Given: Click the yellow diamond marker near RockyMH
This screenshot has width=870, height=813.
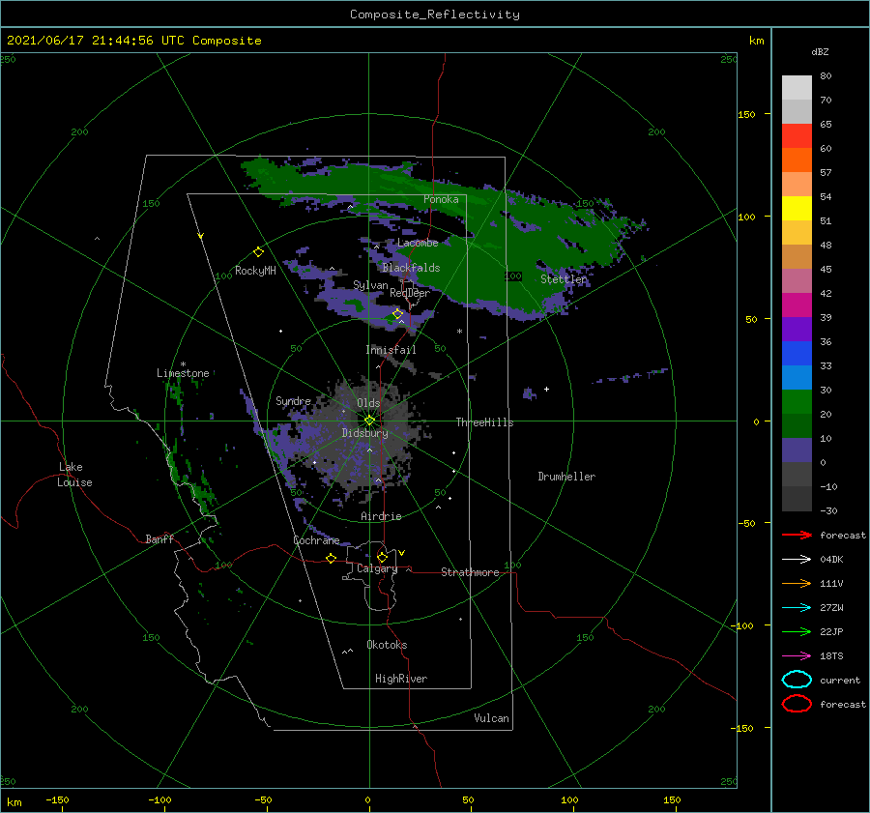Looking at the screenshot, I should (258, 252).
